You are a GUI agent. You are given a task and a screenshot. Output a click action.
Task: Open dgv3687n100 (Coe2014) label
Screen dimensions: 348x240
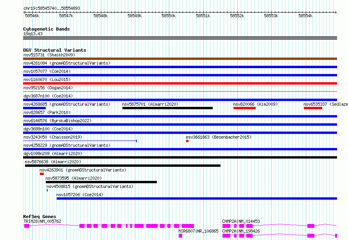[48, 96]
